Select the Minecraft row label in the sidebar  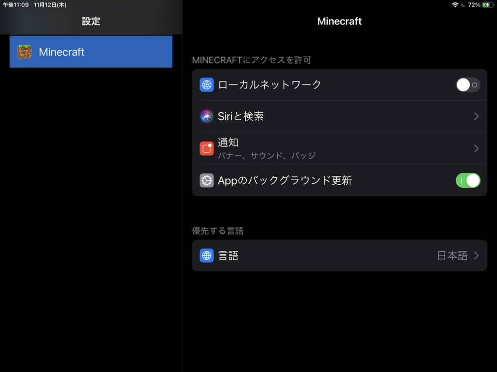point(62,52)
